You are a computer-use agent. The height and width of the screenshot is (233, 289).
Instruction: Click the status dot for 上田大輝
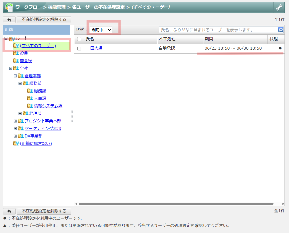pos(280,48)
